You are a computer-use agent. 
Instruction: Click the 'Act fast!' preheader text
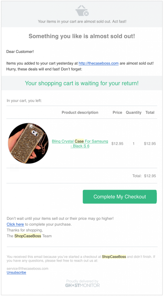click(x=119, y=21)
